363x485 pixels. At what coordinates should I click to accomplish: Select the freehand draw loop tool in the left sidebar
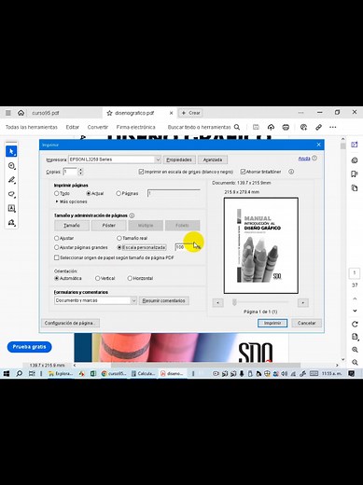[x=11, y=194]
